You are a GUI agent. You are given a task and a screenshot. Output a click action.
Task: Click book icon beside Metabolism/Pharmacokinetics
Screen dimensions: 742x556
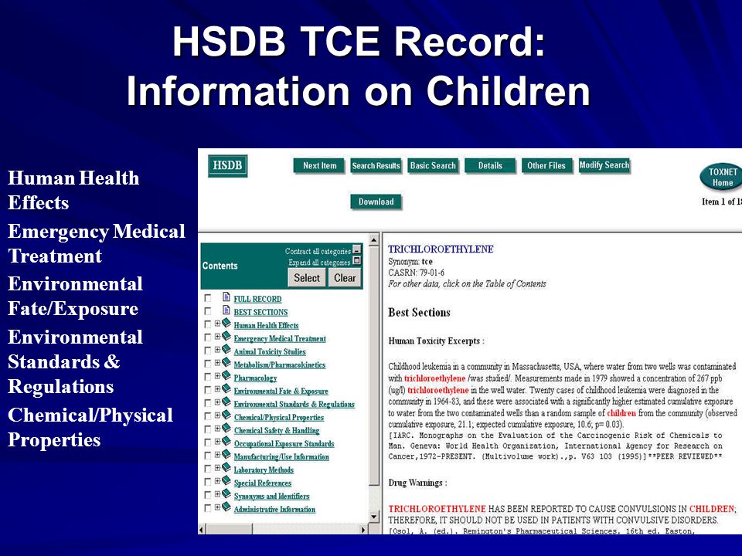[x=226, y=363]
